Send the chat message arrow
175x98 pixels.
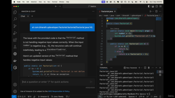pyautogui.click(x=91, y=82)
